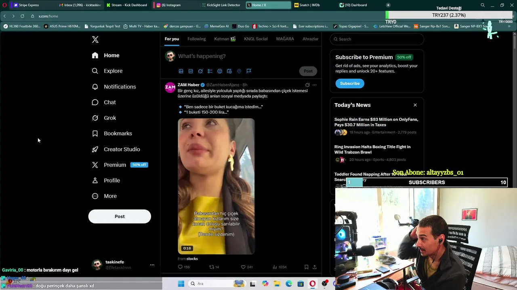Switch to the Gmail Inbox browser tab
Viewport: 517px width, 290px height.
(80, 5)
